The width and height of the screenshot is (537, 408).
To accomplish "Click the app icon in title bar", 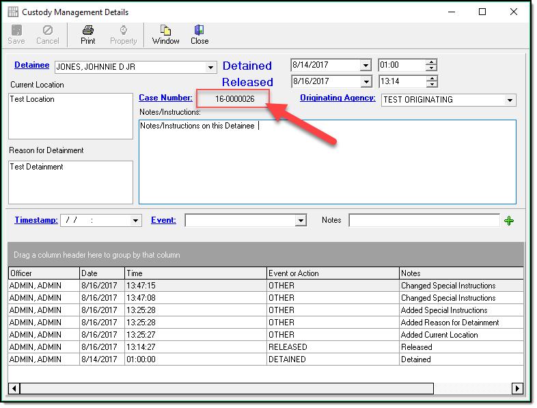I will click(13, 12).
